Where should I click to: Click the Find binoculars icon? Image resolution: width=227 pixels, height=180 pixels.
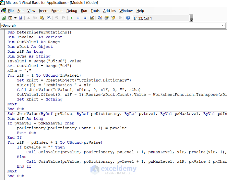coord(49,18)
